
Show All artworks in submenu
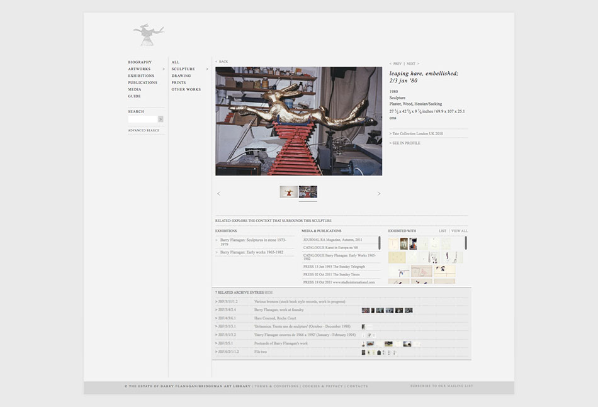[176, 62]
